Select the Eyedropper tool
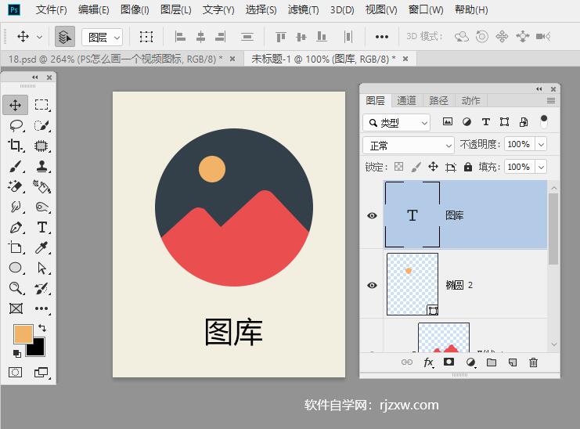Image resolution: width=580 pixels, height=429 pixels. pos(41,247)
